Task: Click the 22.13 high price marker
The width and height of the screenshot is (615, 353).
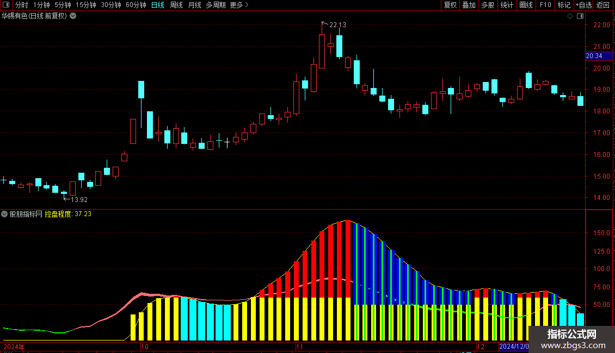Action: pos(337,25)
